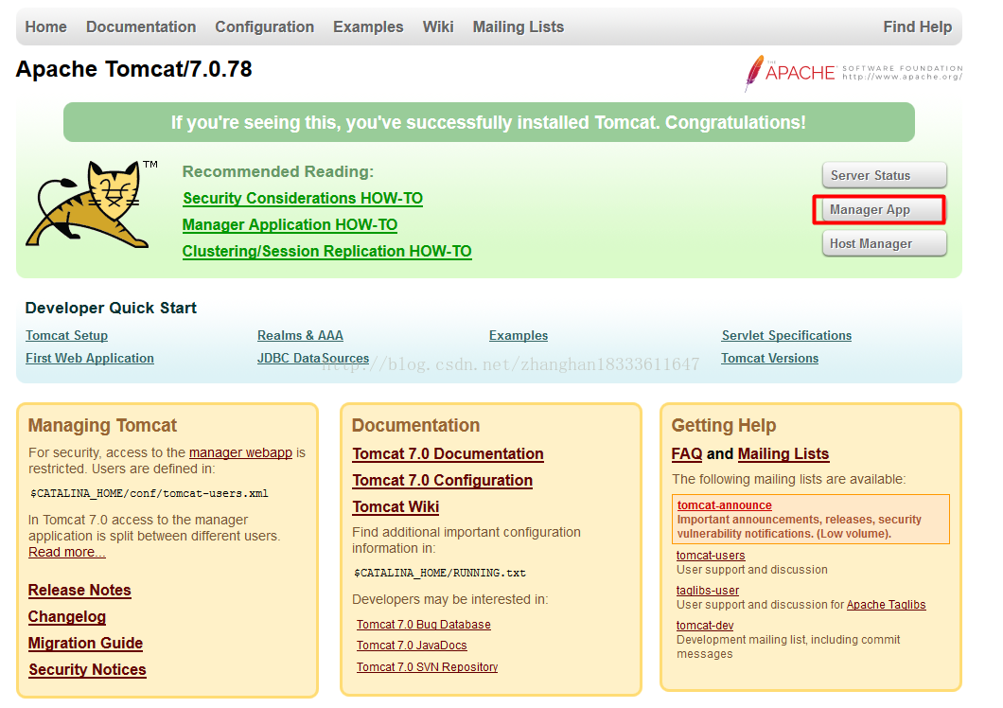
Task: Open First Web Application link
Action: pyautogui.click(x=90, y=359)
